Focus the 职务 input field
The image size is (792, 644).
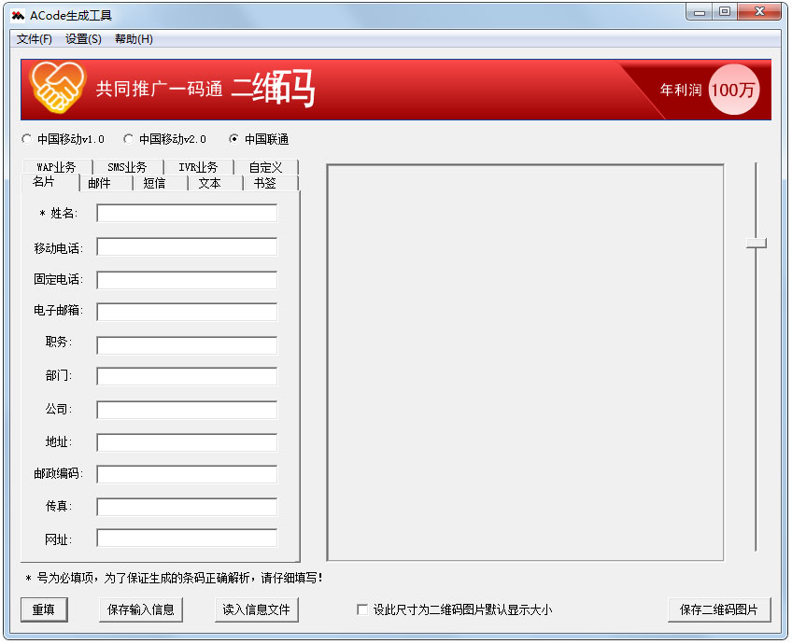coord(187,345)
